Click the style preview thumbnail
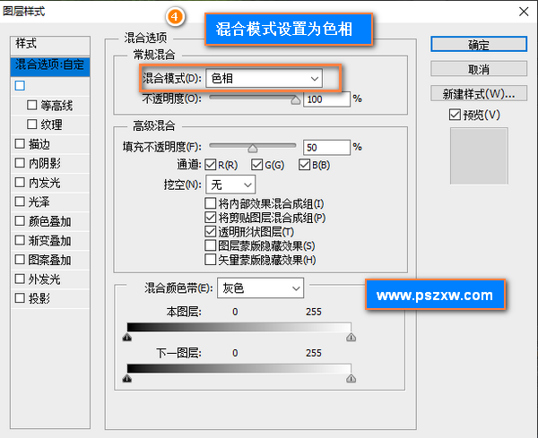538x438 pixels. tap(478, 156)
